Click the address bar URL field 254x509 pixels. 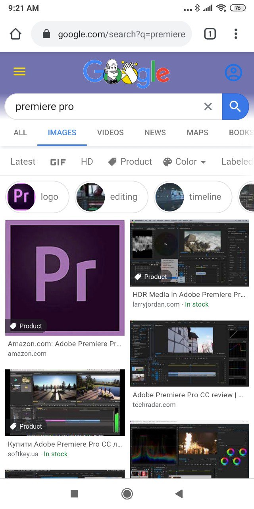(x=112, y=34)
